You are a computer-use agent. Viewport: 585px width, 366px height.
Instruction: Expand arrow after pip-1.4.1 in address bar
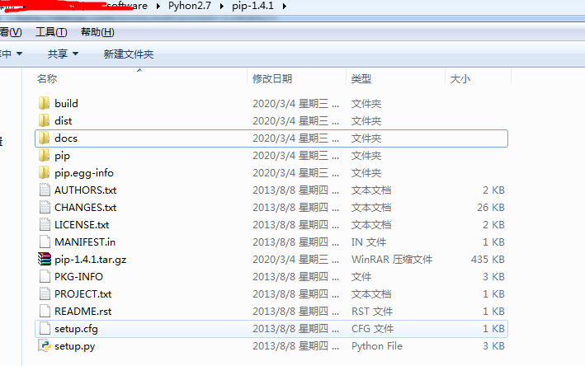point(285,7)
